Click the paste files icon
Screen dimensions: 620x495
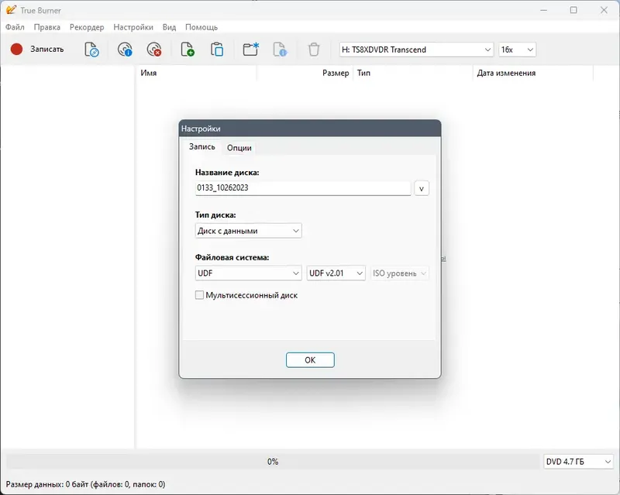click(x=219, y=48)
